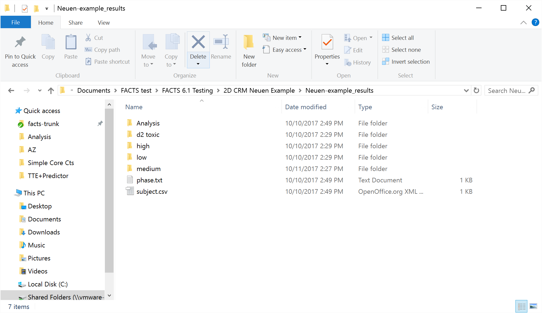Select the subject.csv file
The width and height of the screenshot is (542, 313).
152,192
